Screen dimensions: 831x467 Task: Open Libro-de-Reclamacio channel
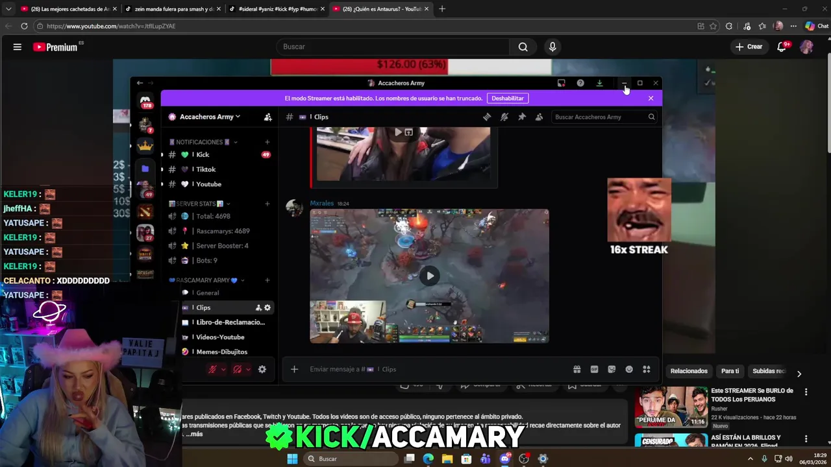click(x=224, y=322)
